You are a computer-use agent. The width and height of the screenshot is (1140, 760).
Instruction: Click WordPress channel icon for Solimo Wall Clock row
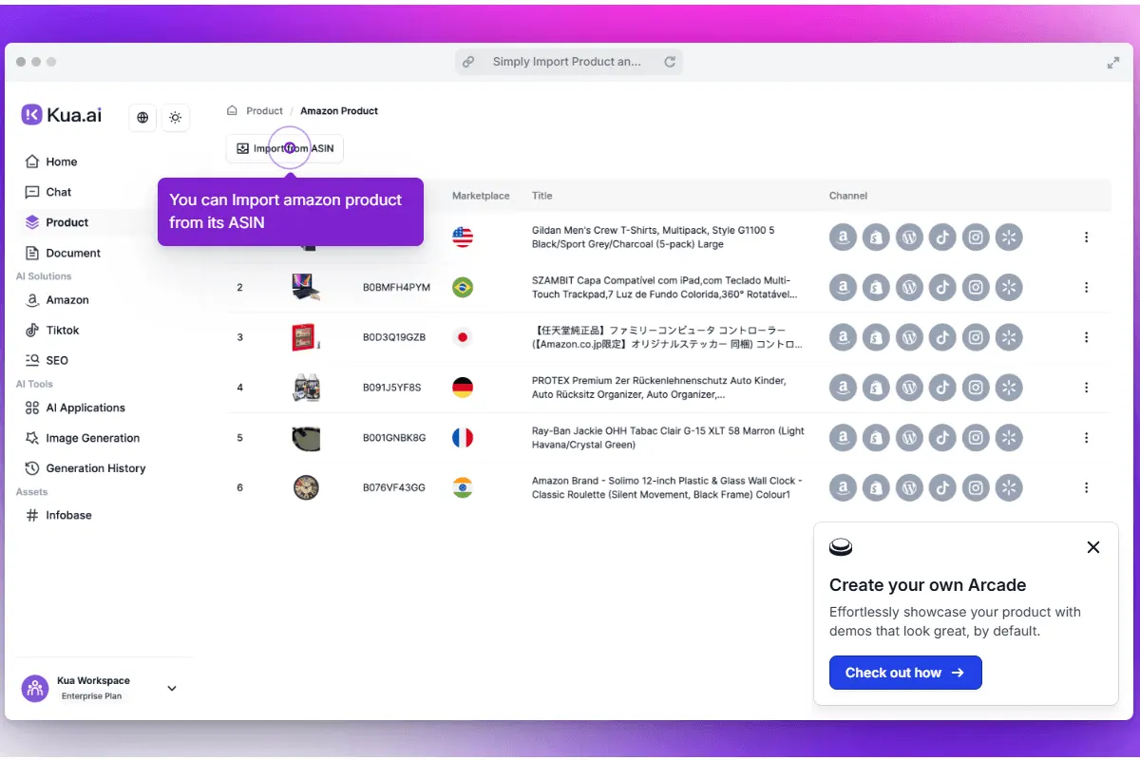click(x=909, y=488)
